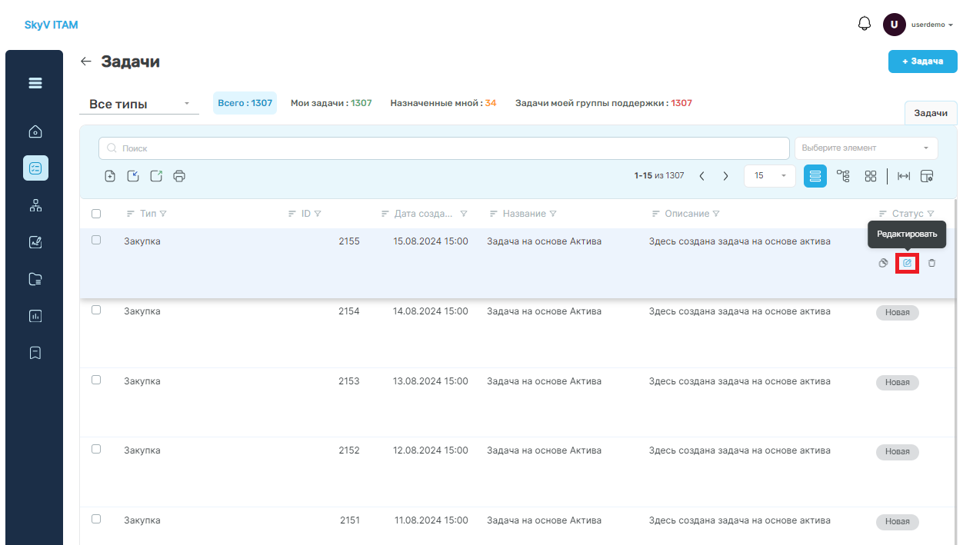This screenshot has height=545, width=963.
Task: Delete task 2155 with trash icon
Action: pos(931,263)
